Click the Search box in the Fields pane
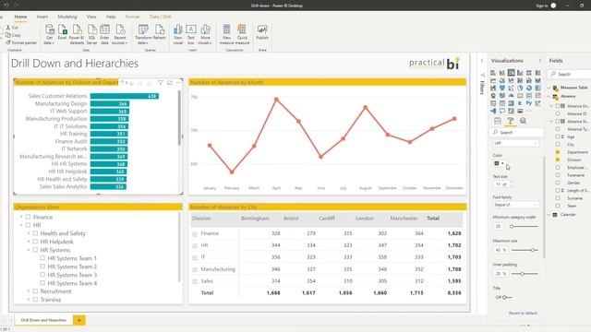 coord(570,74)
